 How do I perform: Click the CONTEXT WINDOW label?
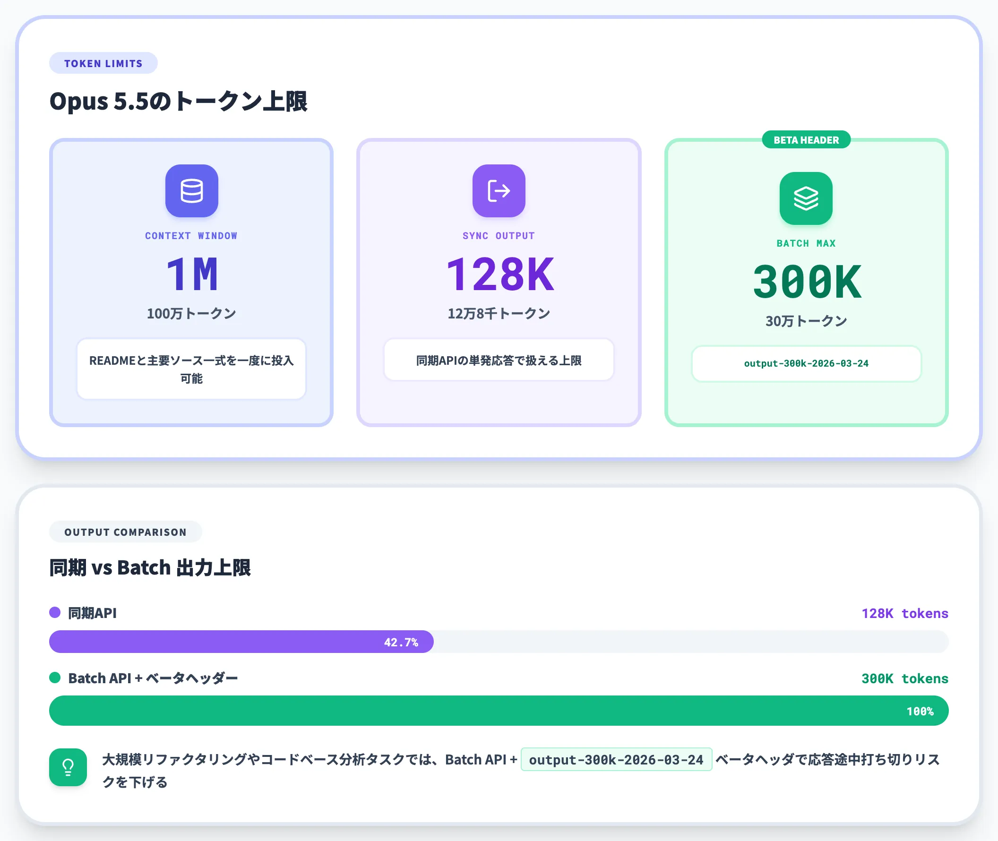[191, 235]
